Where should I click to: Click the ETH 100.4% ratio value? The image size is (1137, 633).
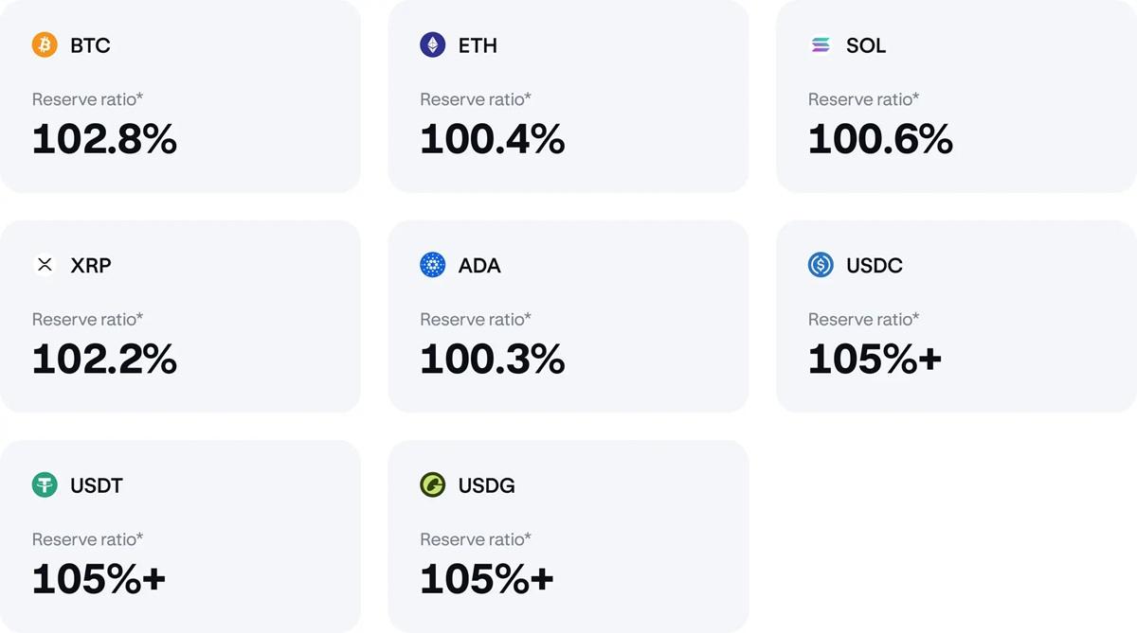(x=493, y=139)
